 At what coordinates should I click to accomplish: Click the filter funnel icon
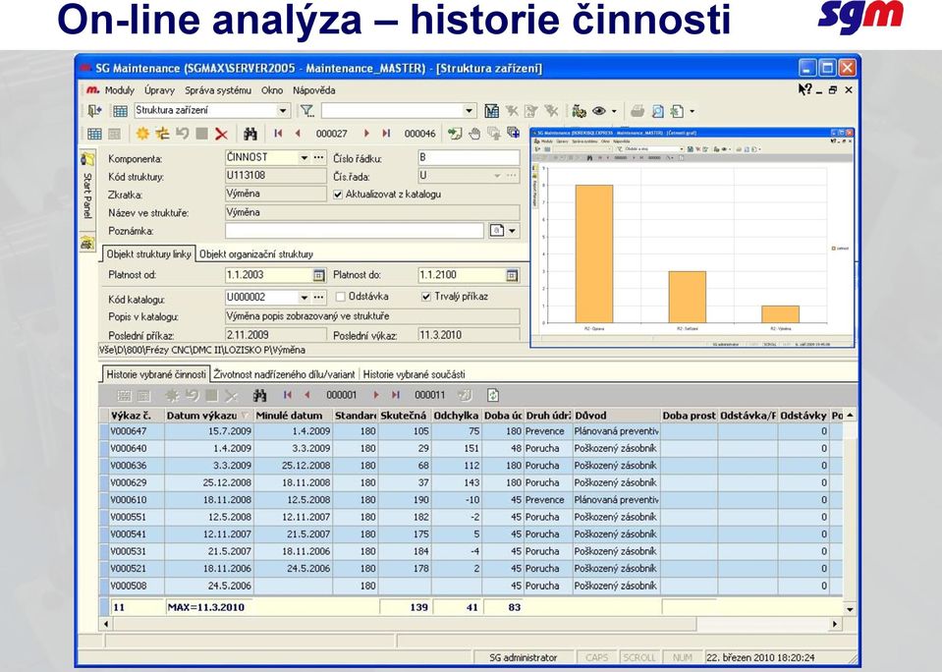[x=307, y=111]
